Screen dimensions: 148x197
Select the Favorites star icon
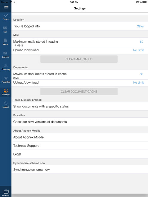(x=6, y=78)
